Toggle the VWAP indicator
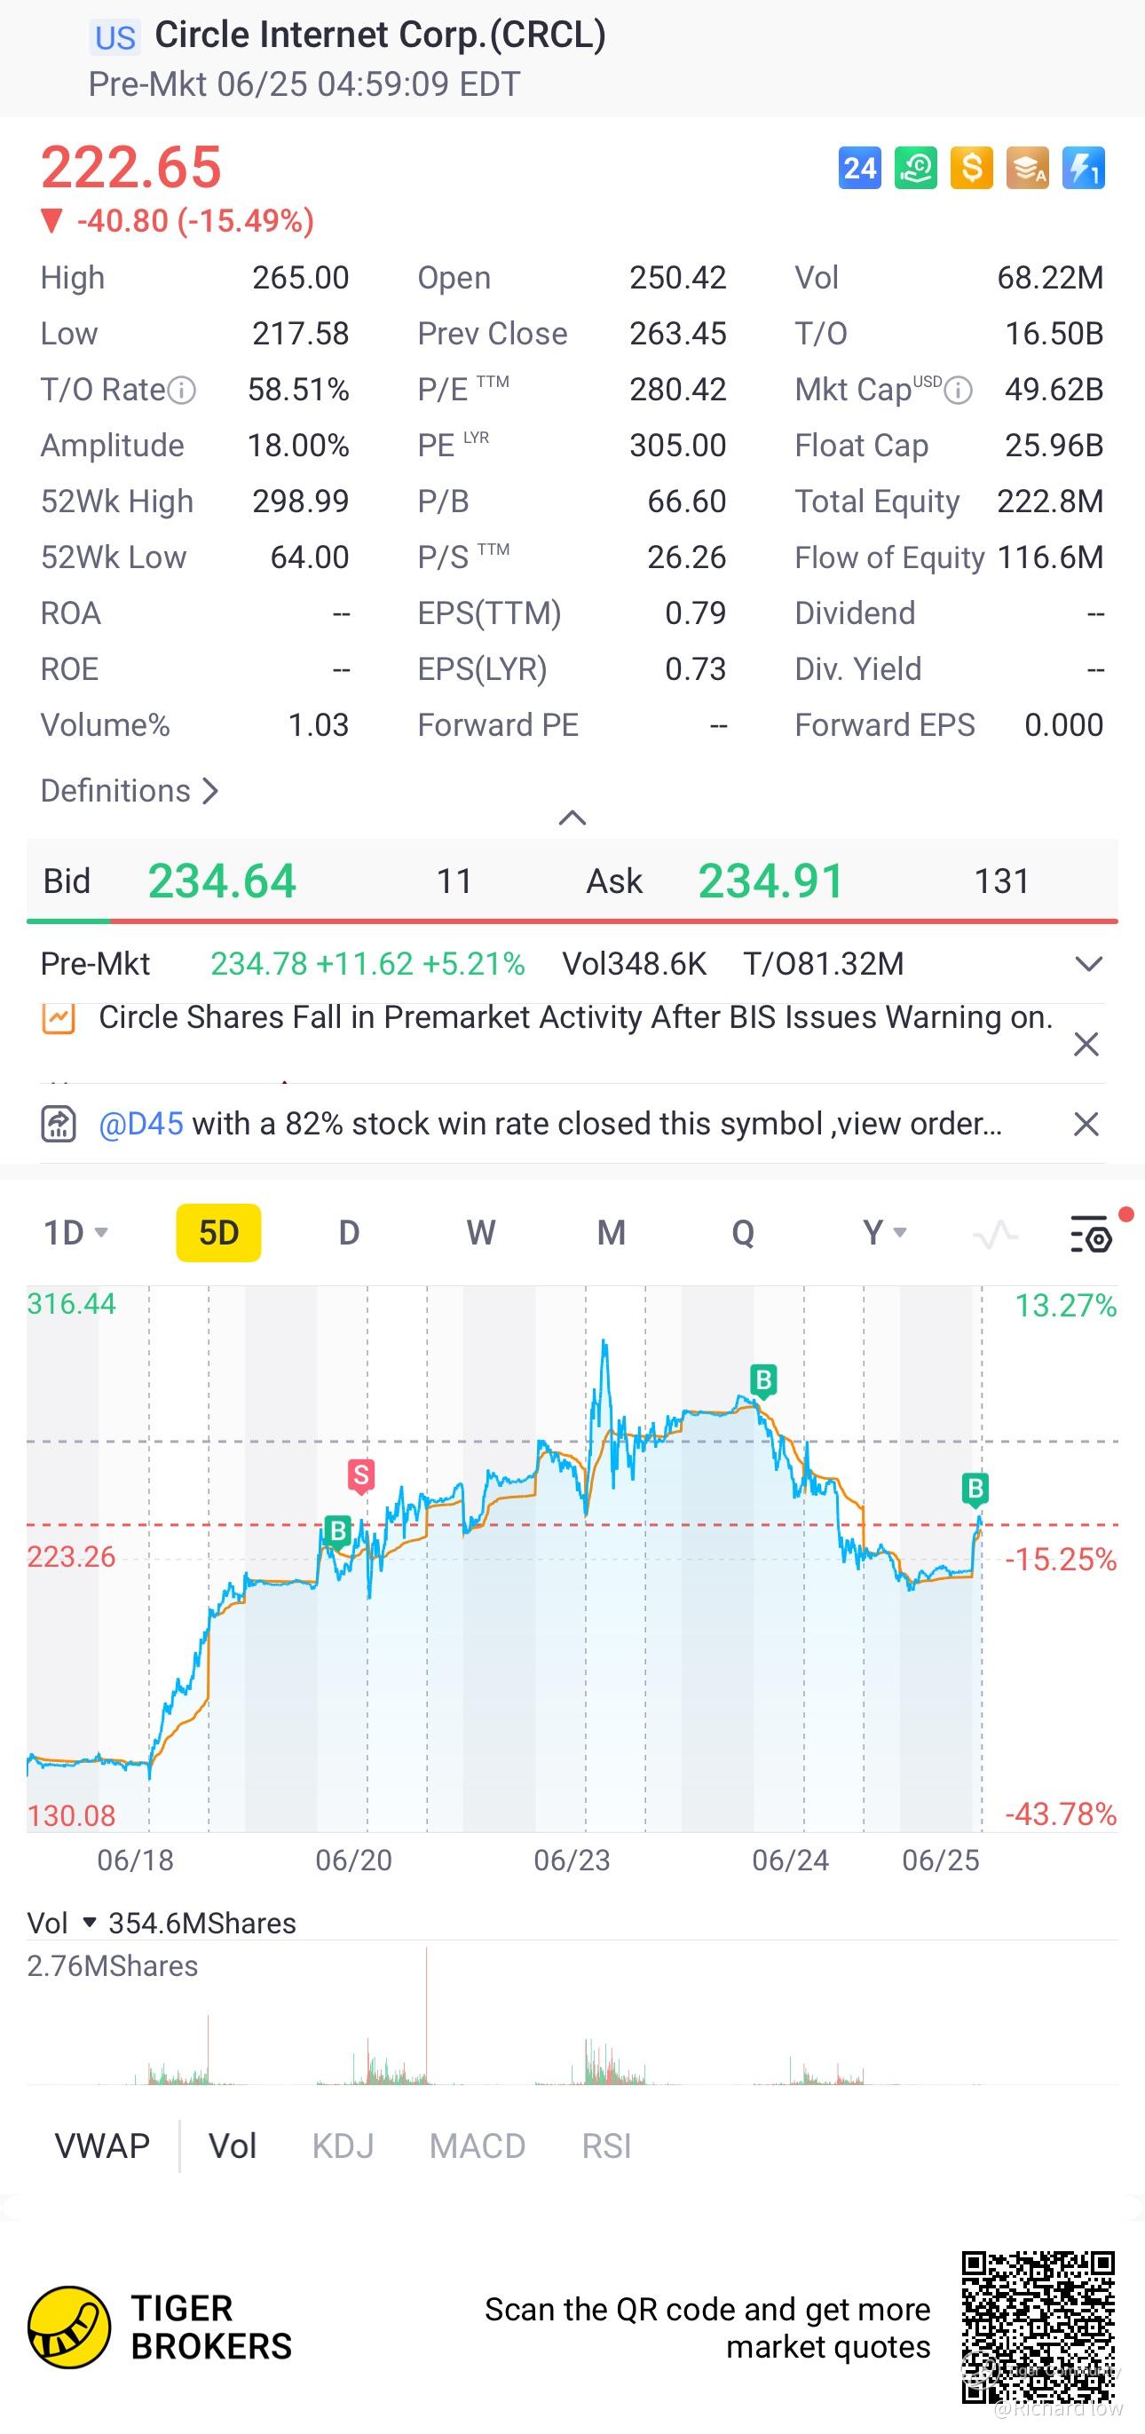This screenshot has width=1145, height=2434. coord(102,2146)
